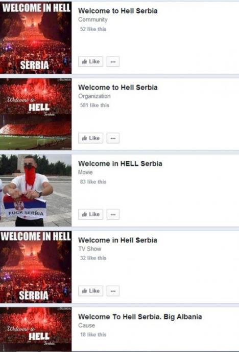Open the Welcome in HELL Serbia Movie title
The height and width of the screenshot is (352, 239).
pyautogui.click(x=120, y=163)
